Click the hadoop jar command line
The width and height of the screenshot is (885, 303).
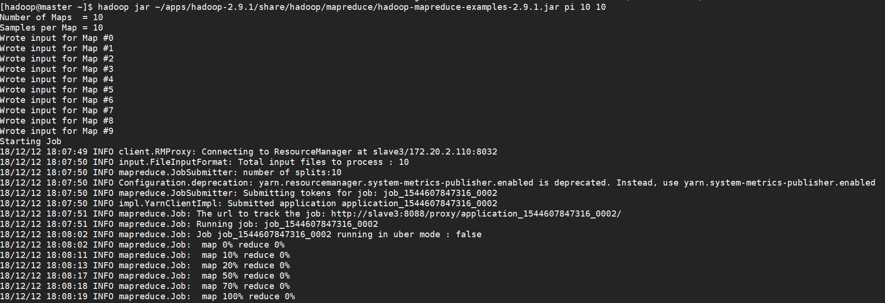tap(352, 7)
